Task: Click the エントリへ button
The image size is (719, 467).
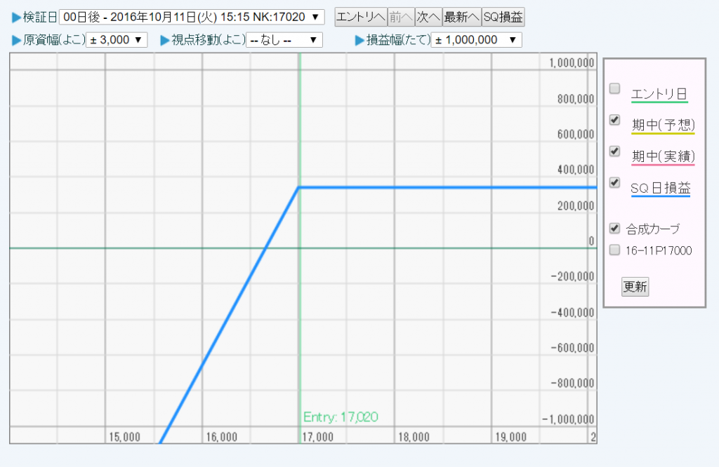Action: [361, 17]
